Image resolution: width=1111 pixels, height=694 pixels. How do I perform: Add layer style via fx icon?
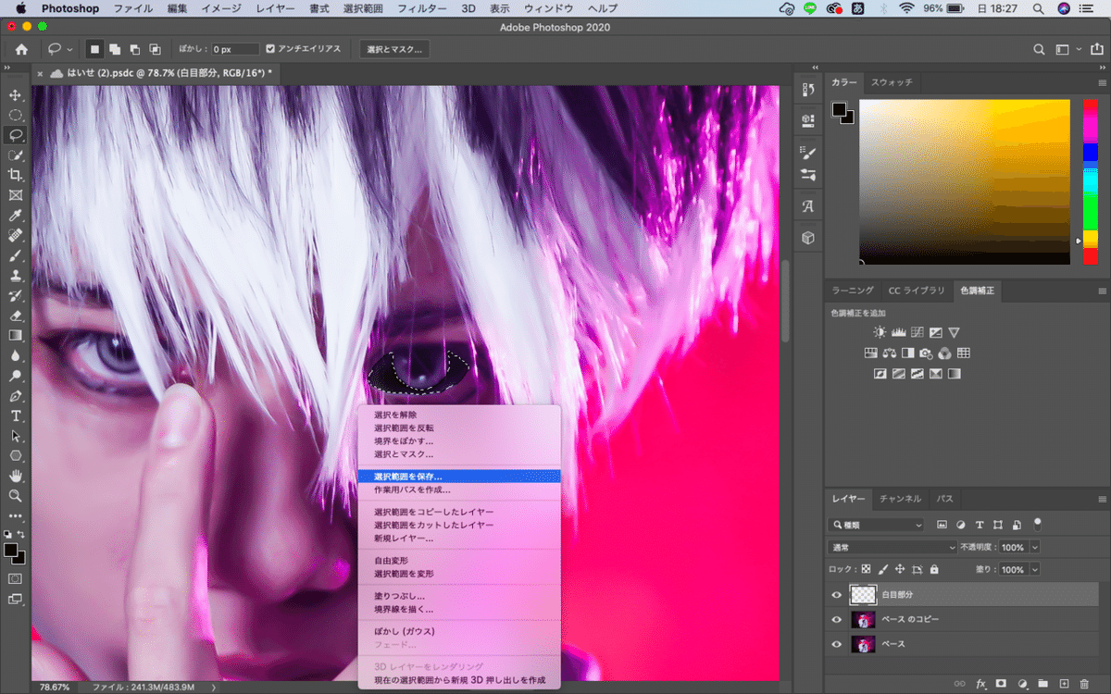(980, 684)
